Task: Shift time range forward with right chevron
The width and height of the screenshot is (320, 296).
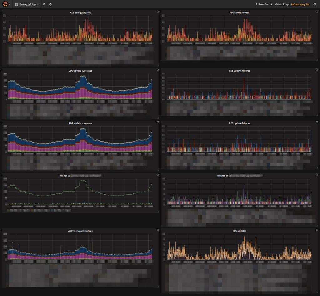Action: [x=271, y=4]
